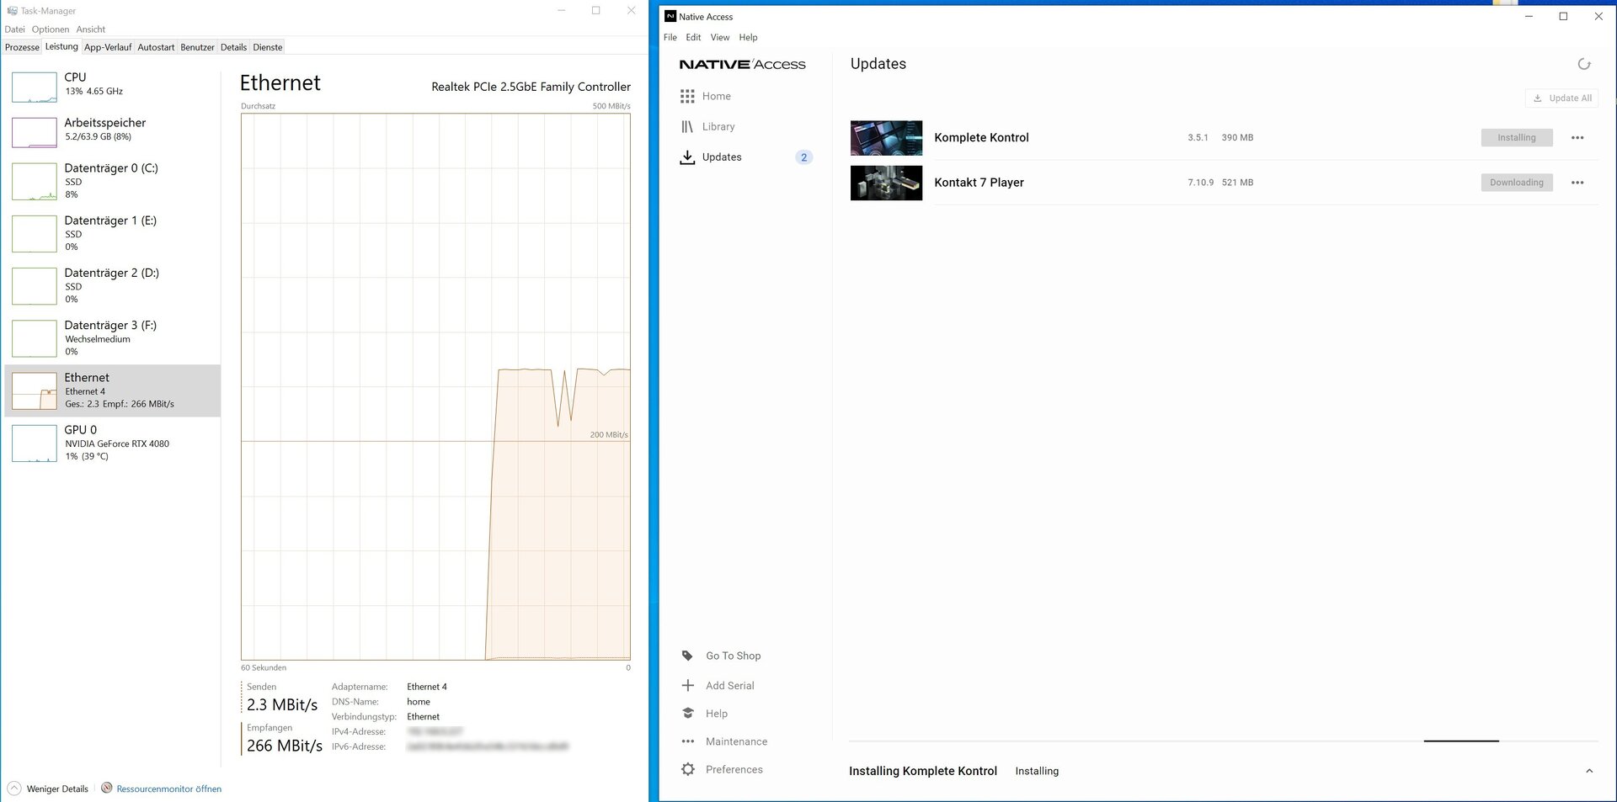Click the Maintenance three-dots icon
The width and height of the screenshot is (1617, 802).
(687, 741)
